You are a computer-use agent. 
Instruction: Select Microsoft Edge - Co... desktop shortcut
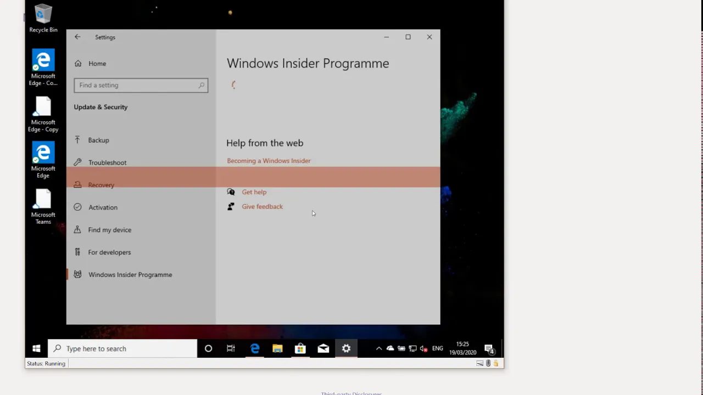pos(43,68)
